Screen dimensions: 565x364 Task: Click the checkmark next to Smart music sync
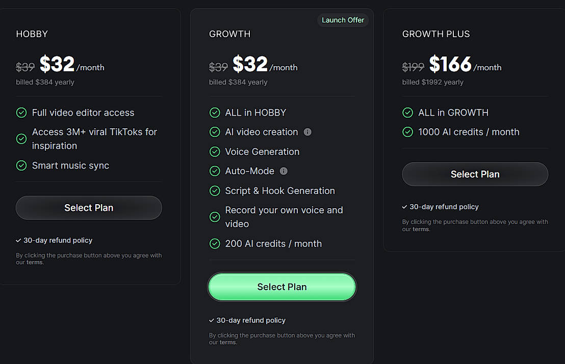[21, 165]
